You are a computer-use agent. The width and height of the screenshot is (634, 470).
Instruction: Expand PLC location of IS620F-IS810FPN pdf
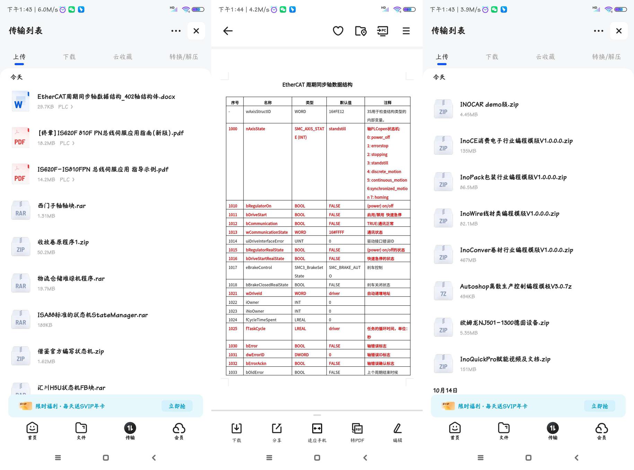[x=67, y=180]
